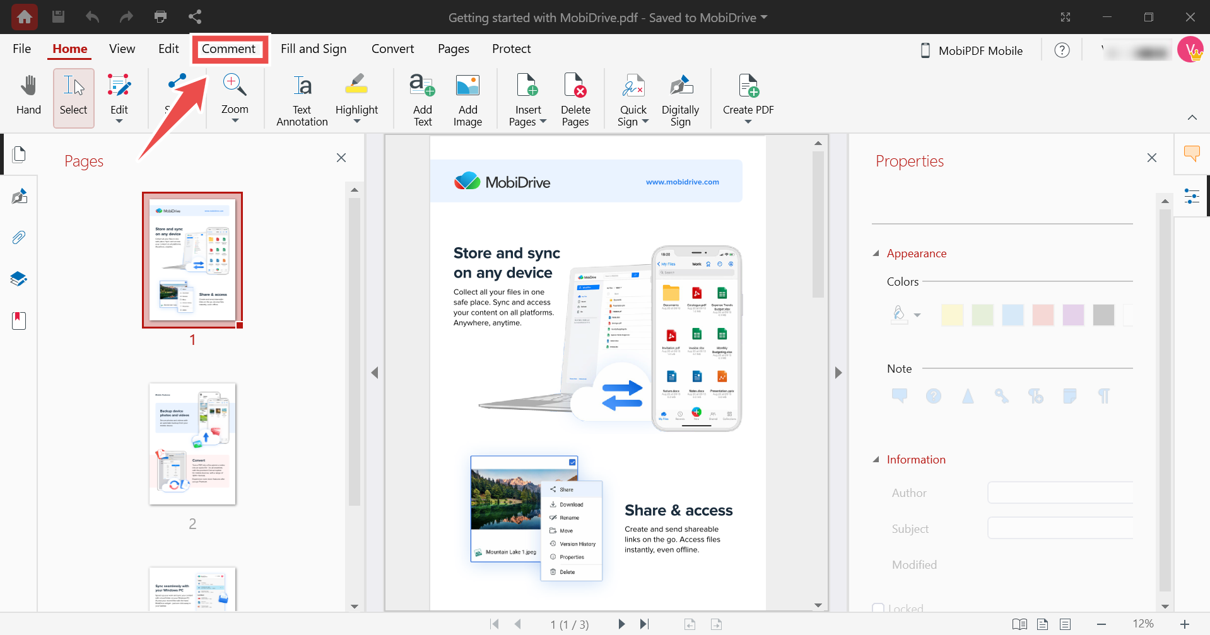
Task: Open the document title dropdown arrow
Action: click(764, 17)
